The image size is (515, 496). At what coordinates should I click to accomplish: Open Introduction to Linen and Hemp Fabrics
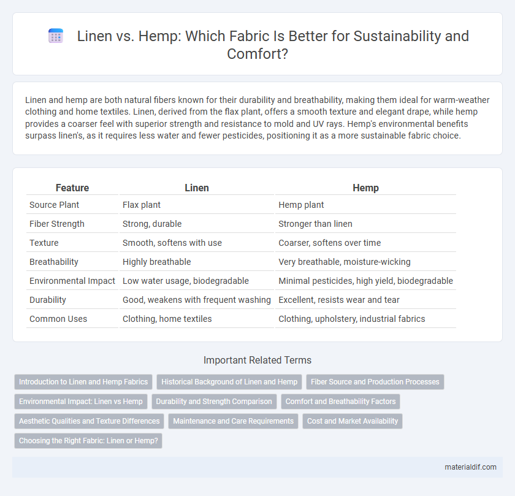[x=83, y=382]
